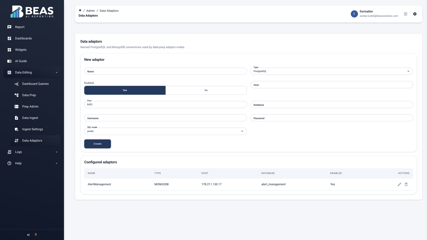Click the Dashboard Queries icon
This screenshot has width=427, height=240.
pyautogui.click(x=17, y=84)
